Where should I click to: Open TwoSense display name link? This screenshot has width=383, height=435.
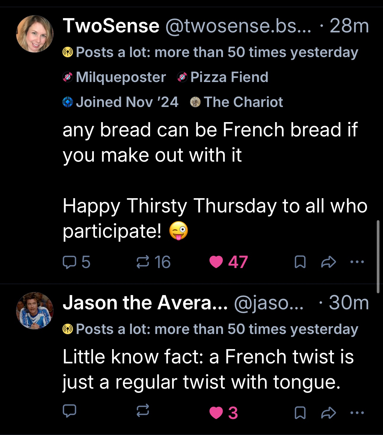point(111,26)
